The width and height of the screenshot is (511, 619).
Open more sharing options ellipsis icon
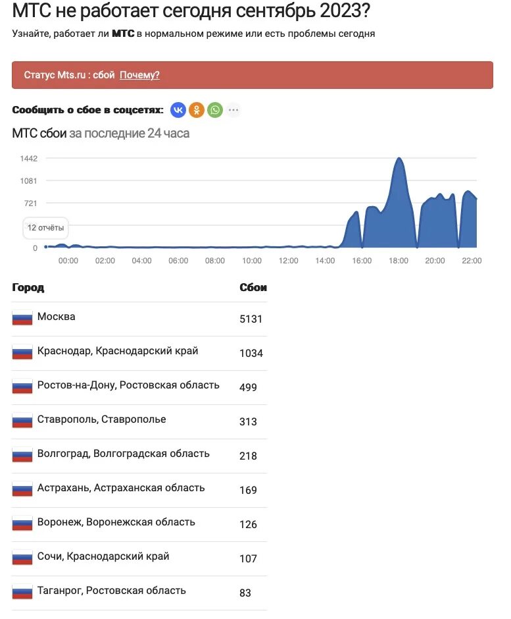(233, 110)
